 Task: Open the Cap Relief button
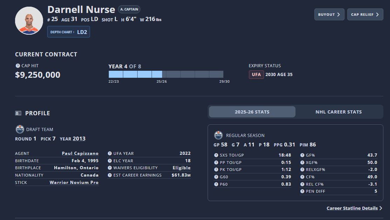click(x=365, y=14)
